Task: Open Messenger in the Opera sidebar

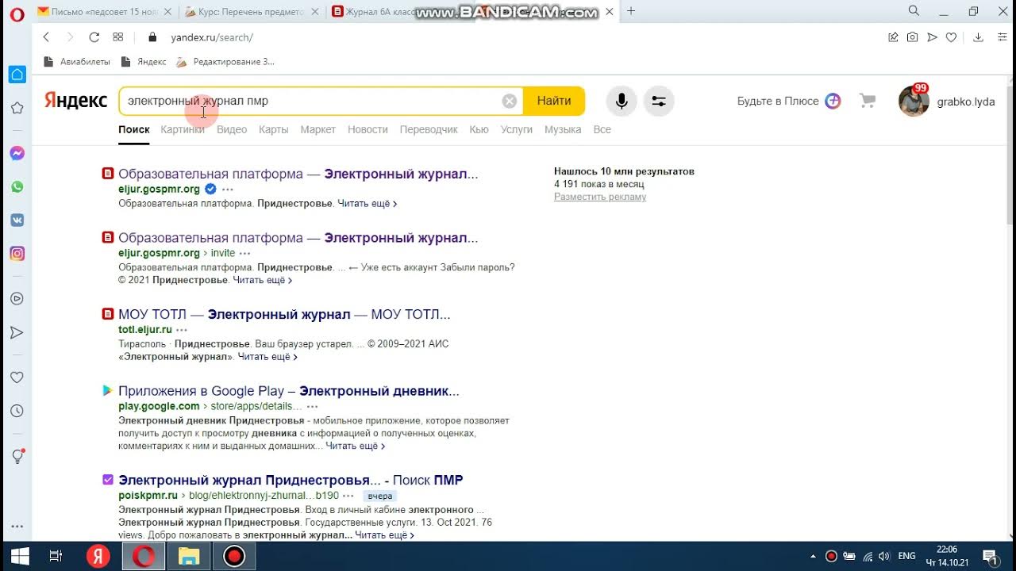Action: tap(17, 153)
